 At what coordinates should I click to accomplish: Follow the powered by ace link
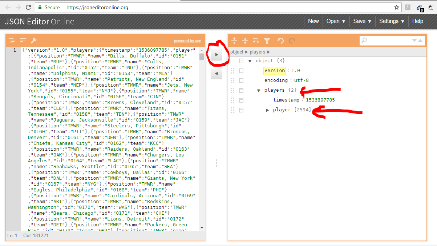(x=187, y=40)
